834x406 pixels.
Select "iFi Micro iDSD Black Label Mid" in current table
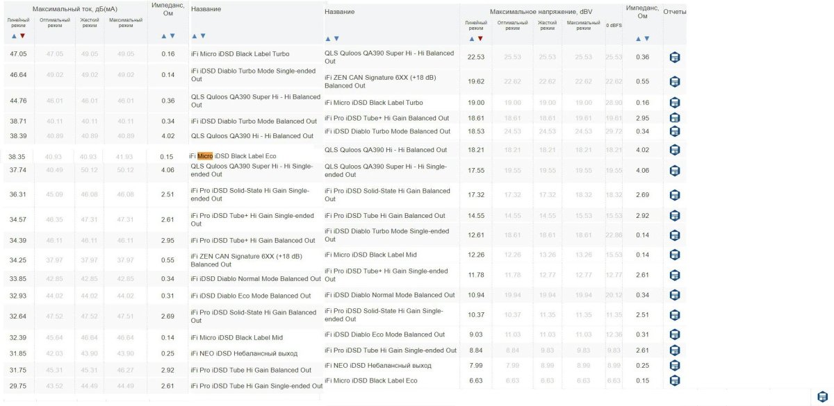click(x=237, y=337)
